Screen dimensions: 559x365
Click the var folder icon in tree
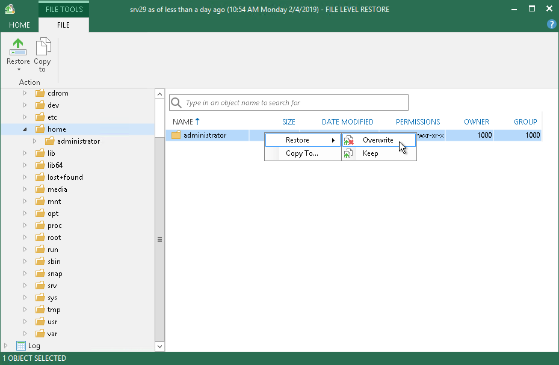coord(40,334)
